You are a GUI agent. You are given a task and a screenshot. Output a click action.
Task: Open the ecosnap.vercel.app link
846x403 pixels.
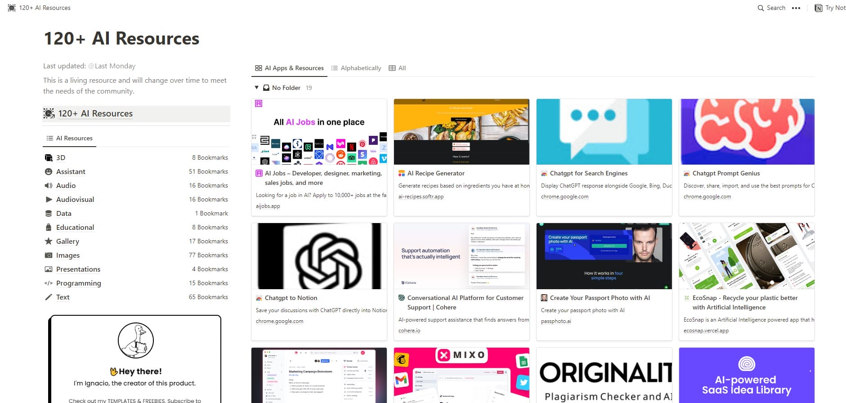point(706,331)
